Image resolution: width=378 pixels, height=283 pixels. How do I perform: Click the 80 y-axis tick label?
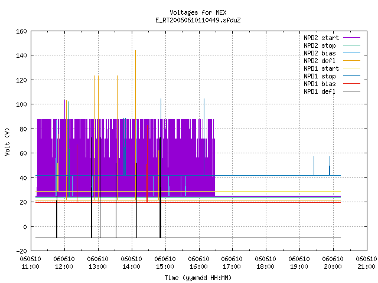(x=23, y=129)
